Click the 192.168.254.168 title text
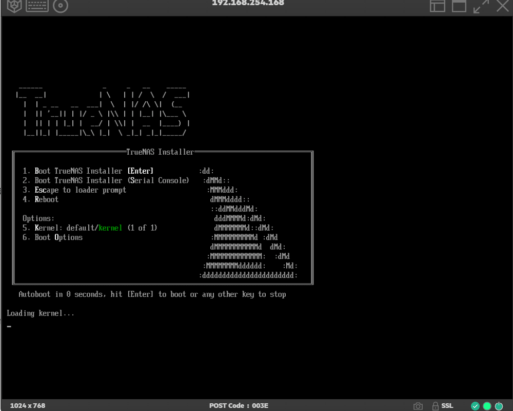513x411 pixels. [x=248, y=3]
